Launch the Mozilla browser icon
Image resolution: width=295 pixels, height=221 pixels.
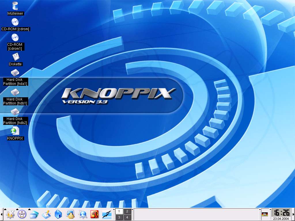(x=94, y=214)
